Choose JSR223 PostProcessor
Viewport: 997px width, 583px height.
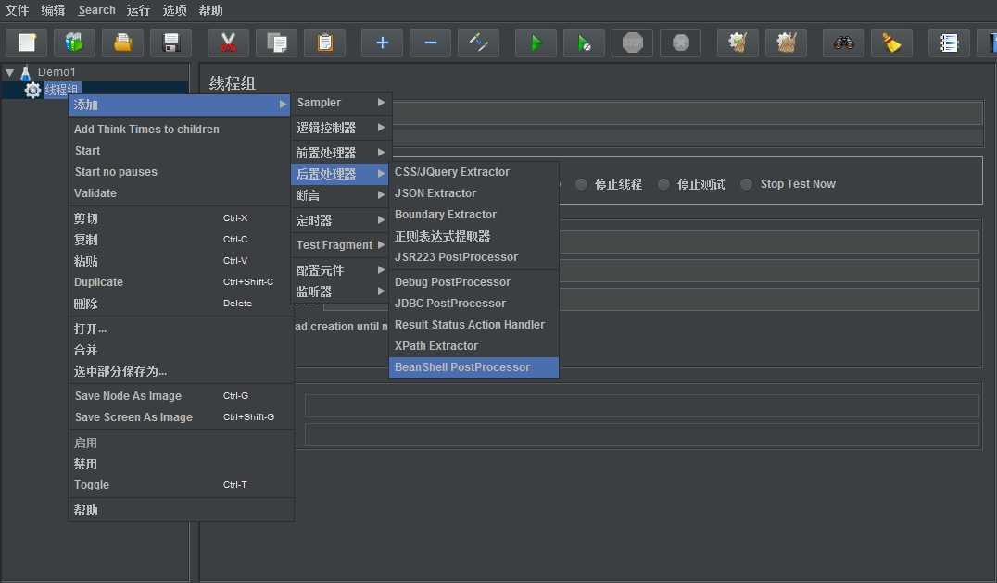(x=473, y=257)
